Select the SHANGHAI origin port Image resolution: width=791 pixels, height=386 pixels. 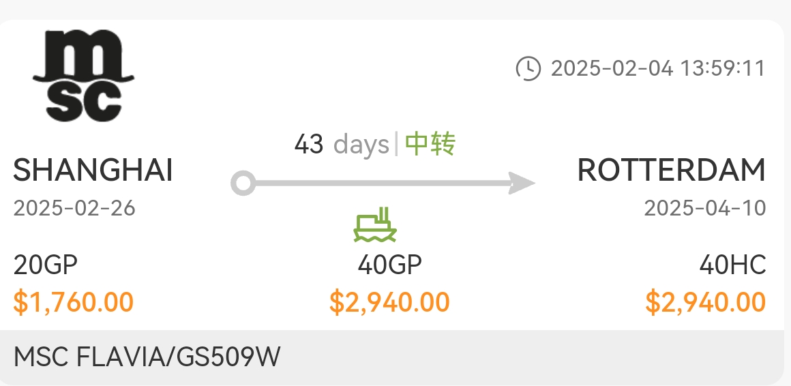coord(93,170)
